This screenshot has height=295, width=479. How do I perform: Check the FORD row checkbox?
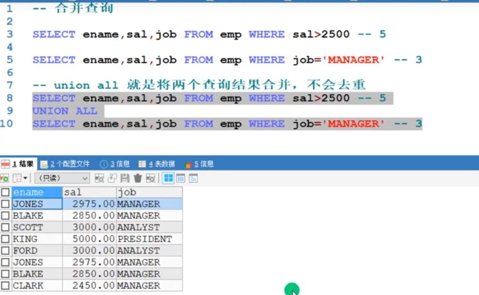(5, 250)
